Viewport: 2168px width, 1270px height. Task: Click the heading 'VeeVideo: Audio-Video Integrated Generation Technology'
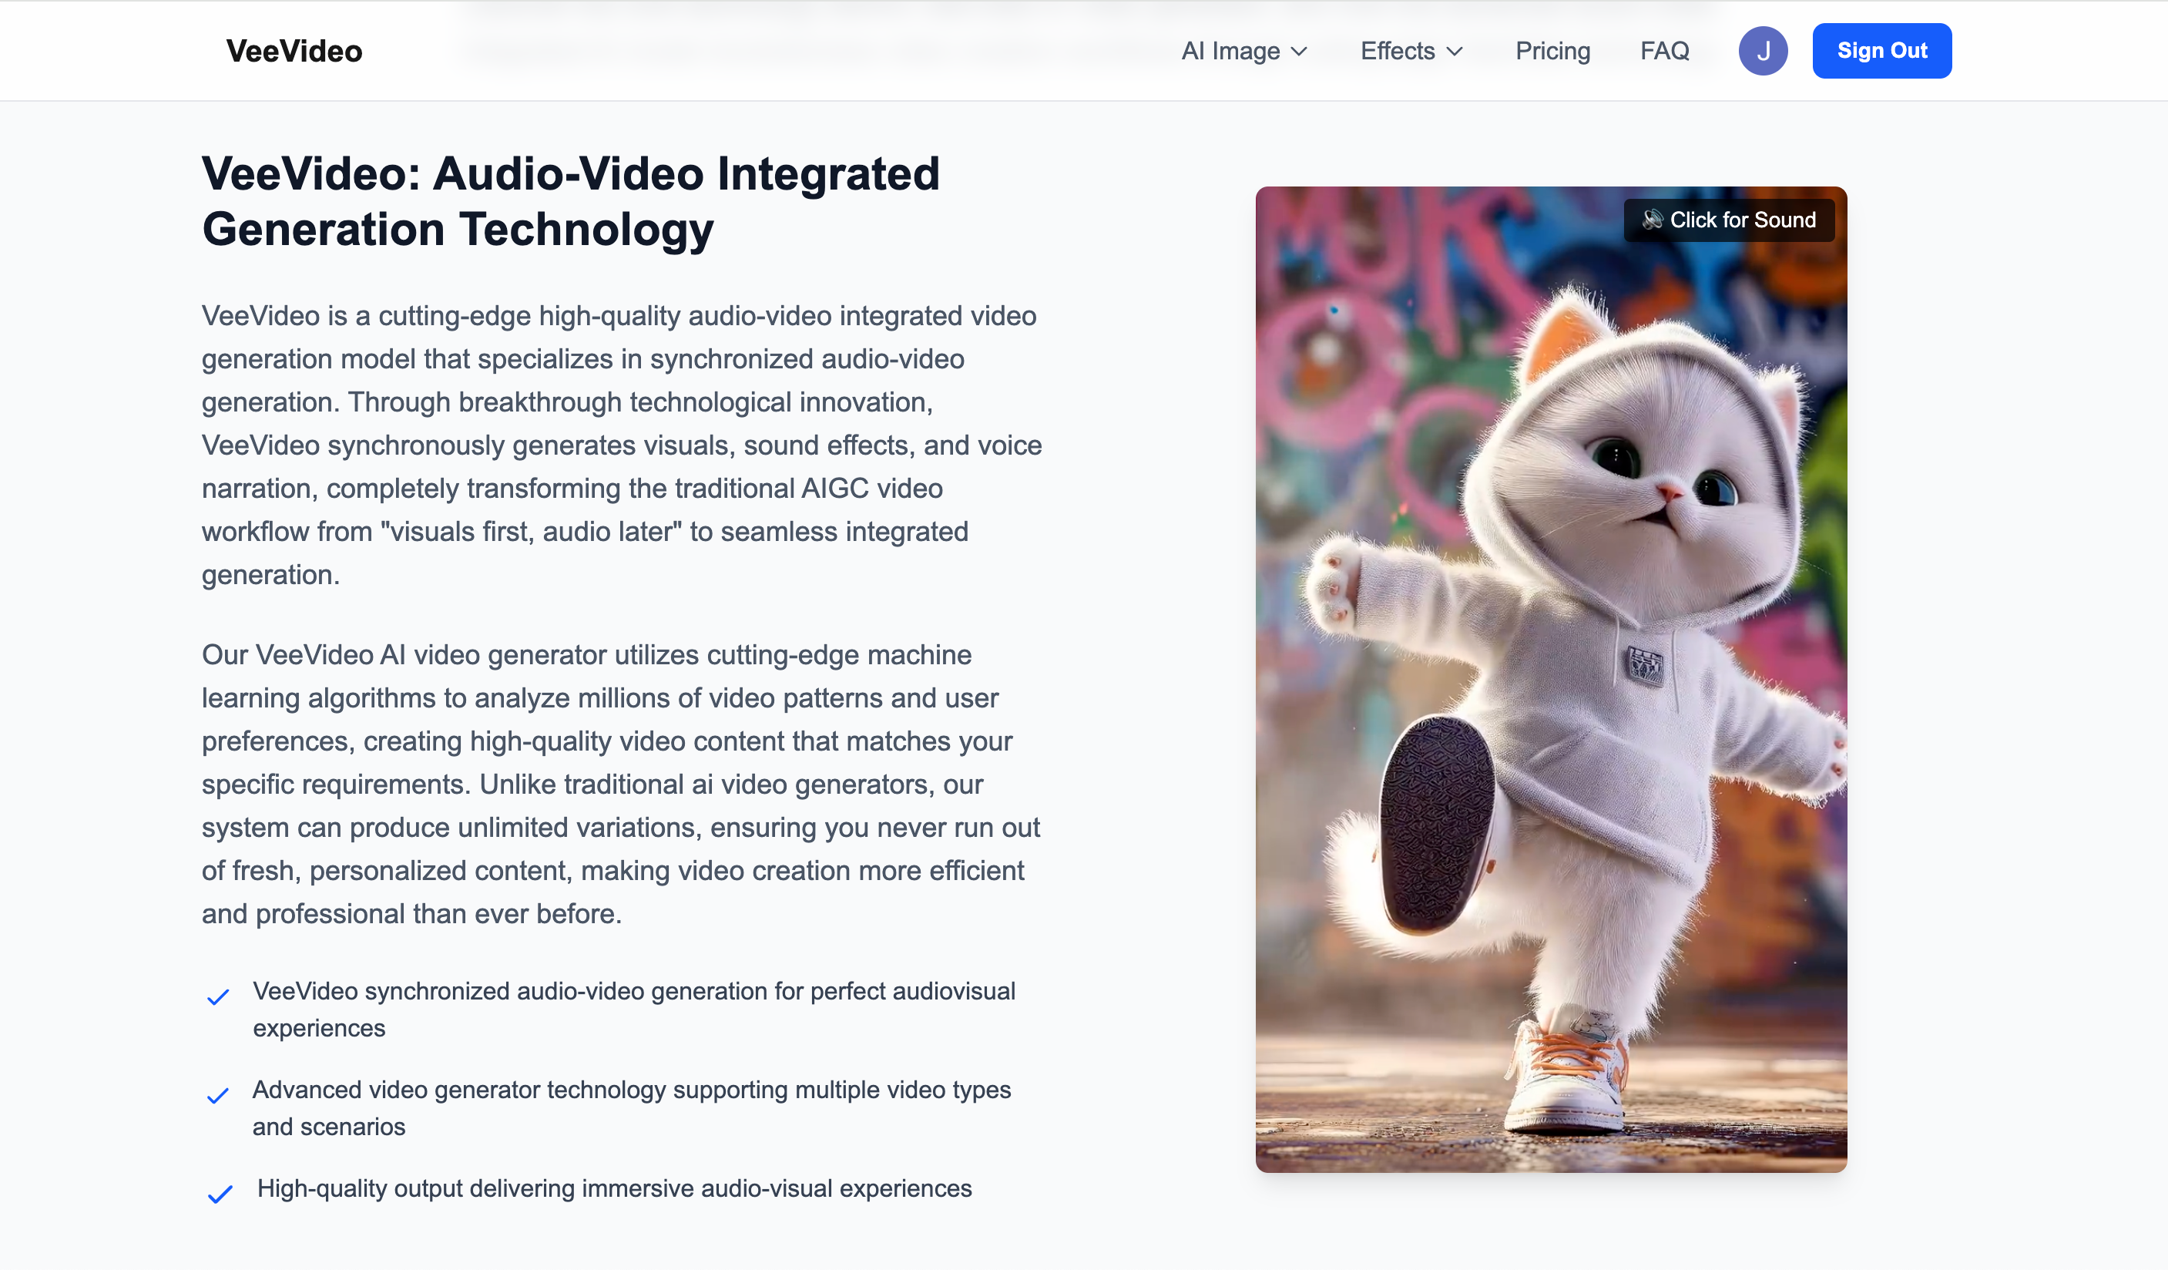pyautogui.click(x=570, y=201)
